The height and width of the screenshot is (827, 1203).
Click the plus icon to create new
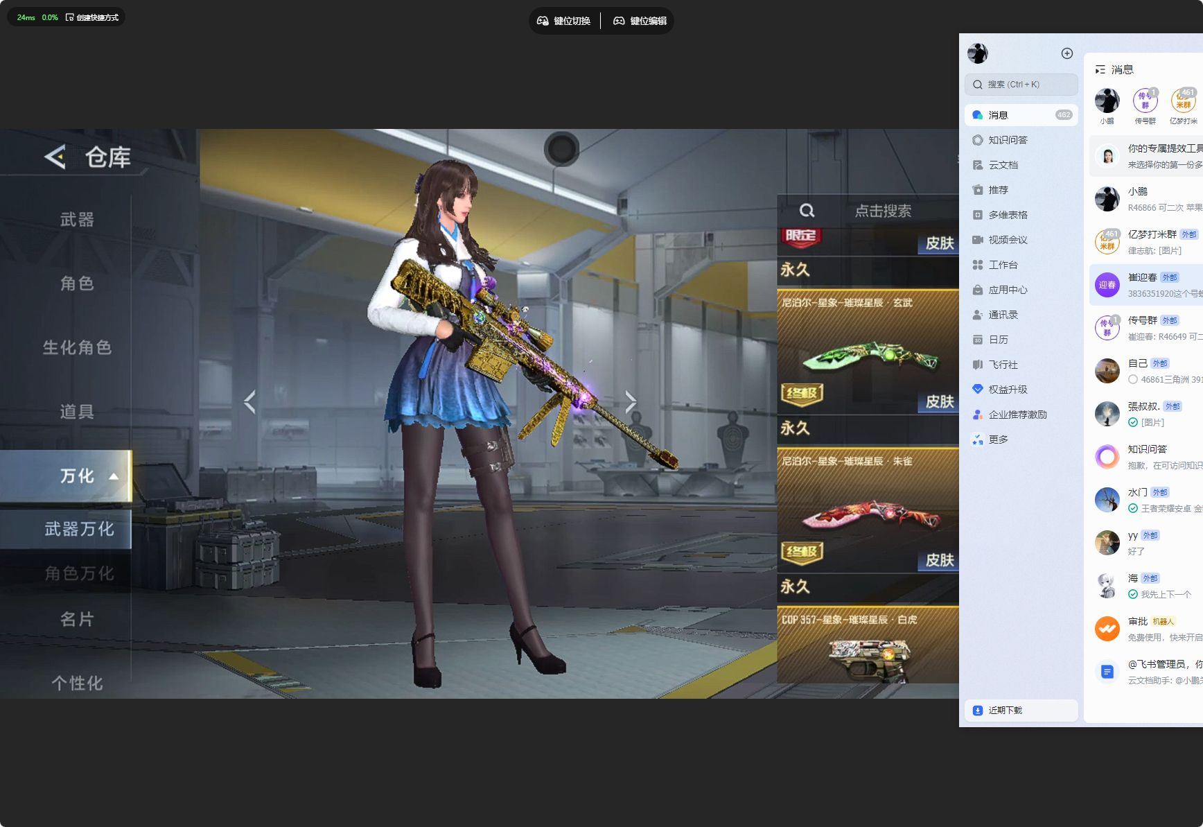tap(1066, 53)
